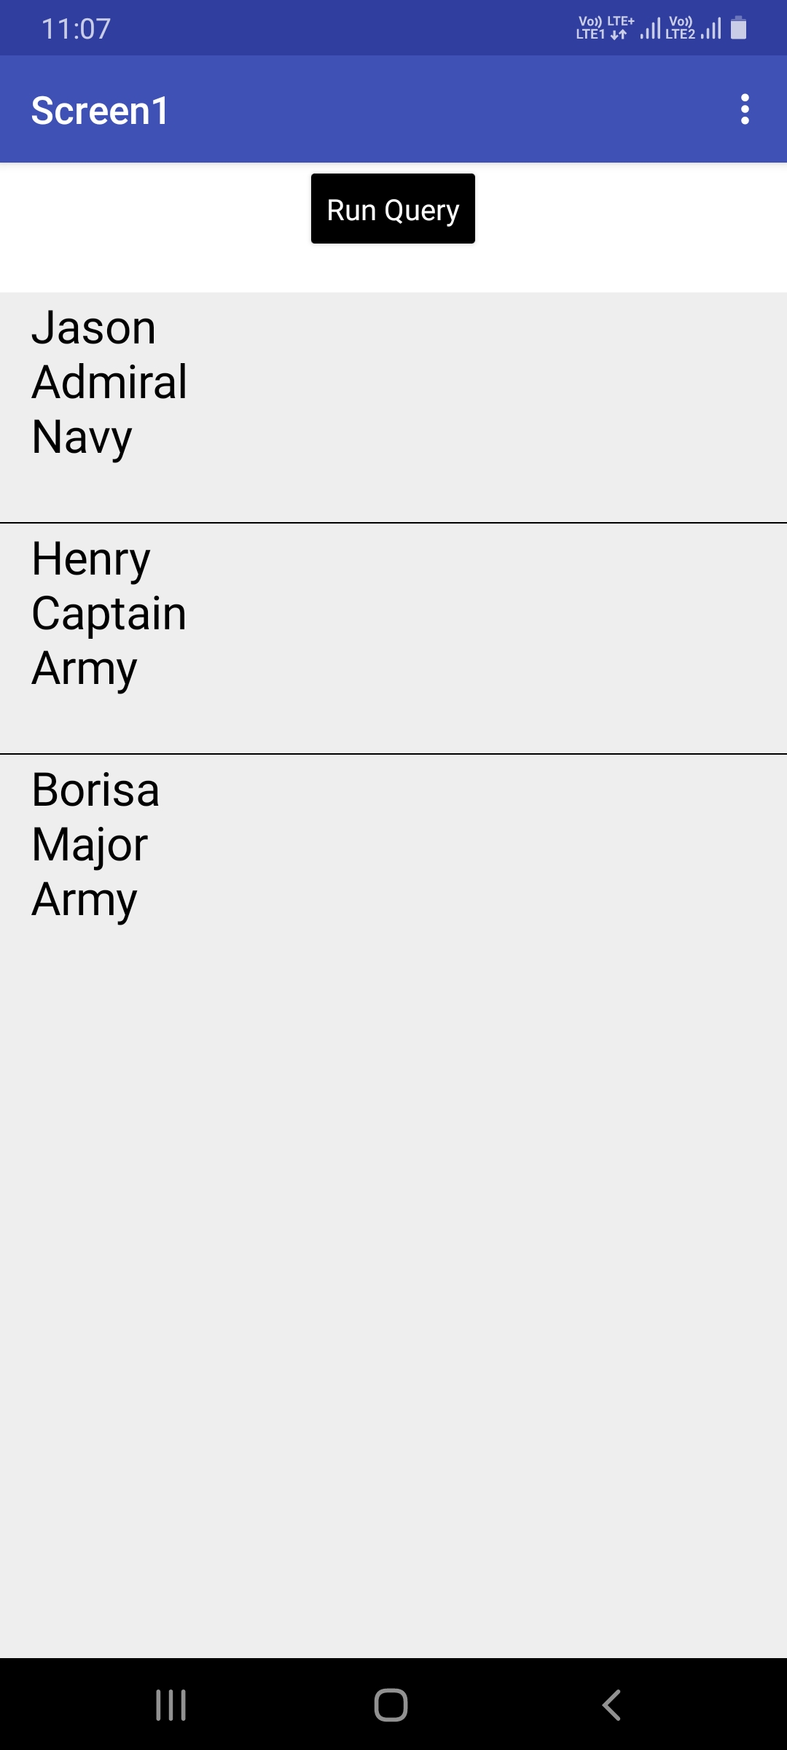
Task: Tap the Major rank text
Action: click(x=90, y=845)
